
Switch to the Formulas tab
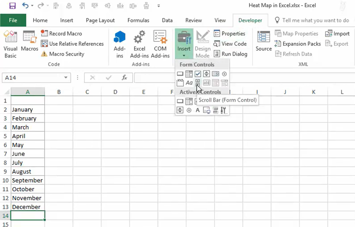point(138,20)
